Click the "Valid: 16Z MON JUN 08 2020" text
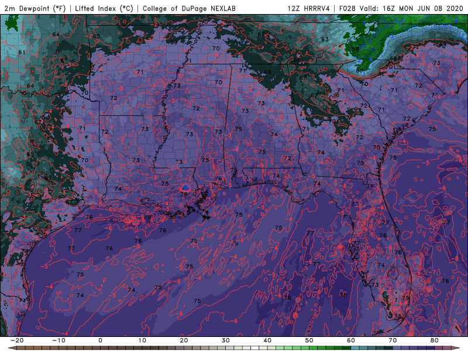This screenshot has width=468, height=351. click(x=411, y=8)
